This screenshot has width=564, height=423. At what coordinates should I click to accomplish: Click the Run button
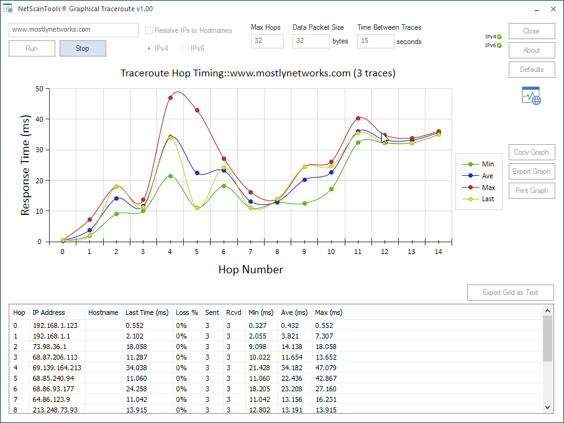pos(32,48)
